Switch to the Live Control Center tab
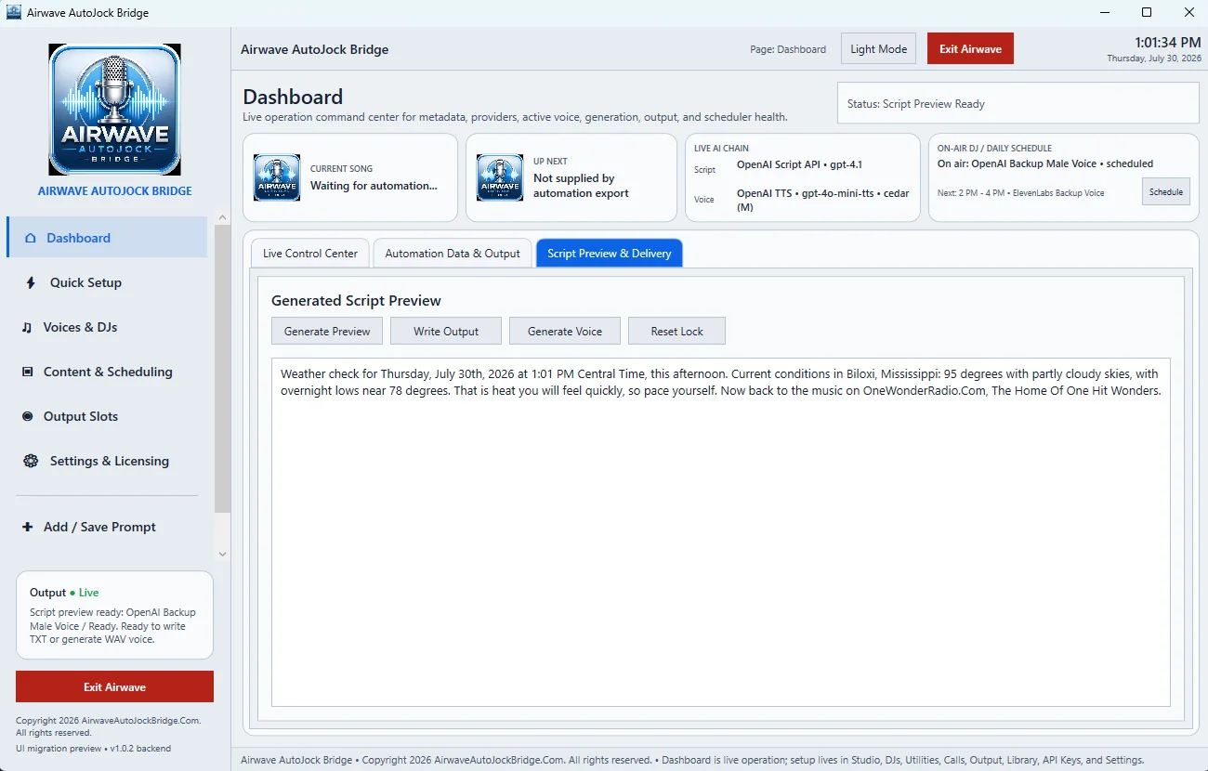The height and width of the screenshot is (771, 1208). click(x=310, y=253)
